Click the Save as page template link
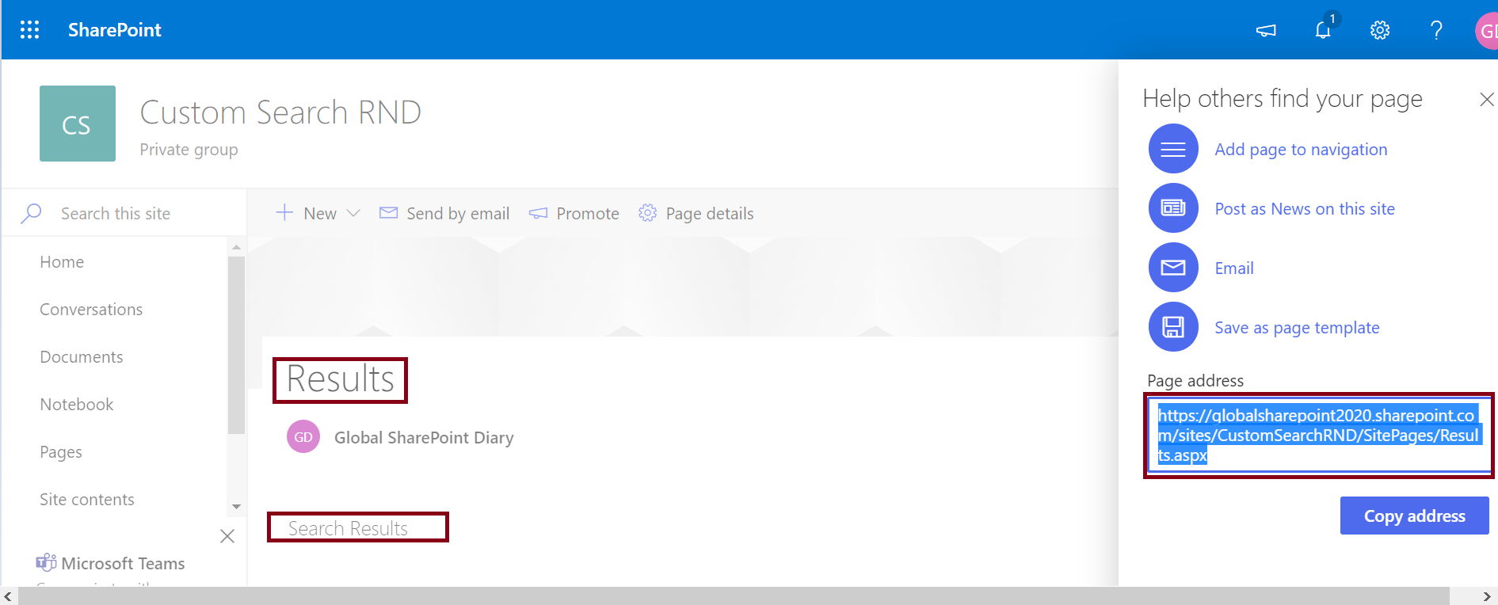Screen dimensions: 1498x605 click(1297, 328)
